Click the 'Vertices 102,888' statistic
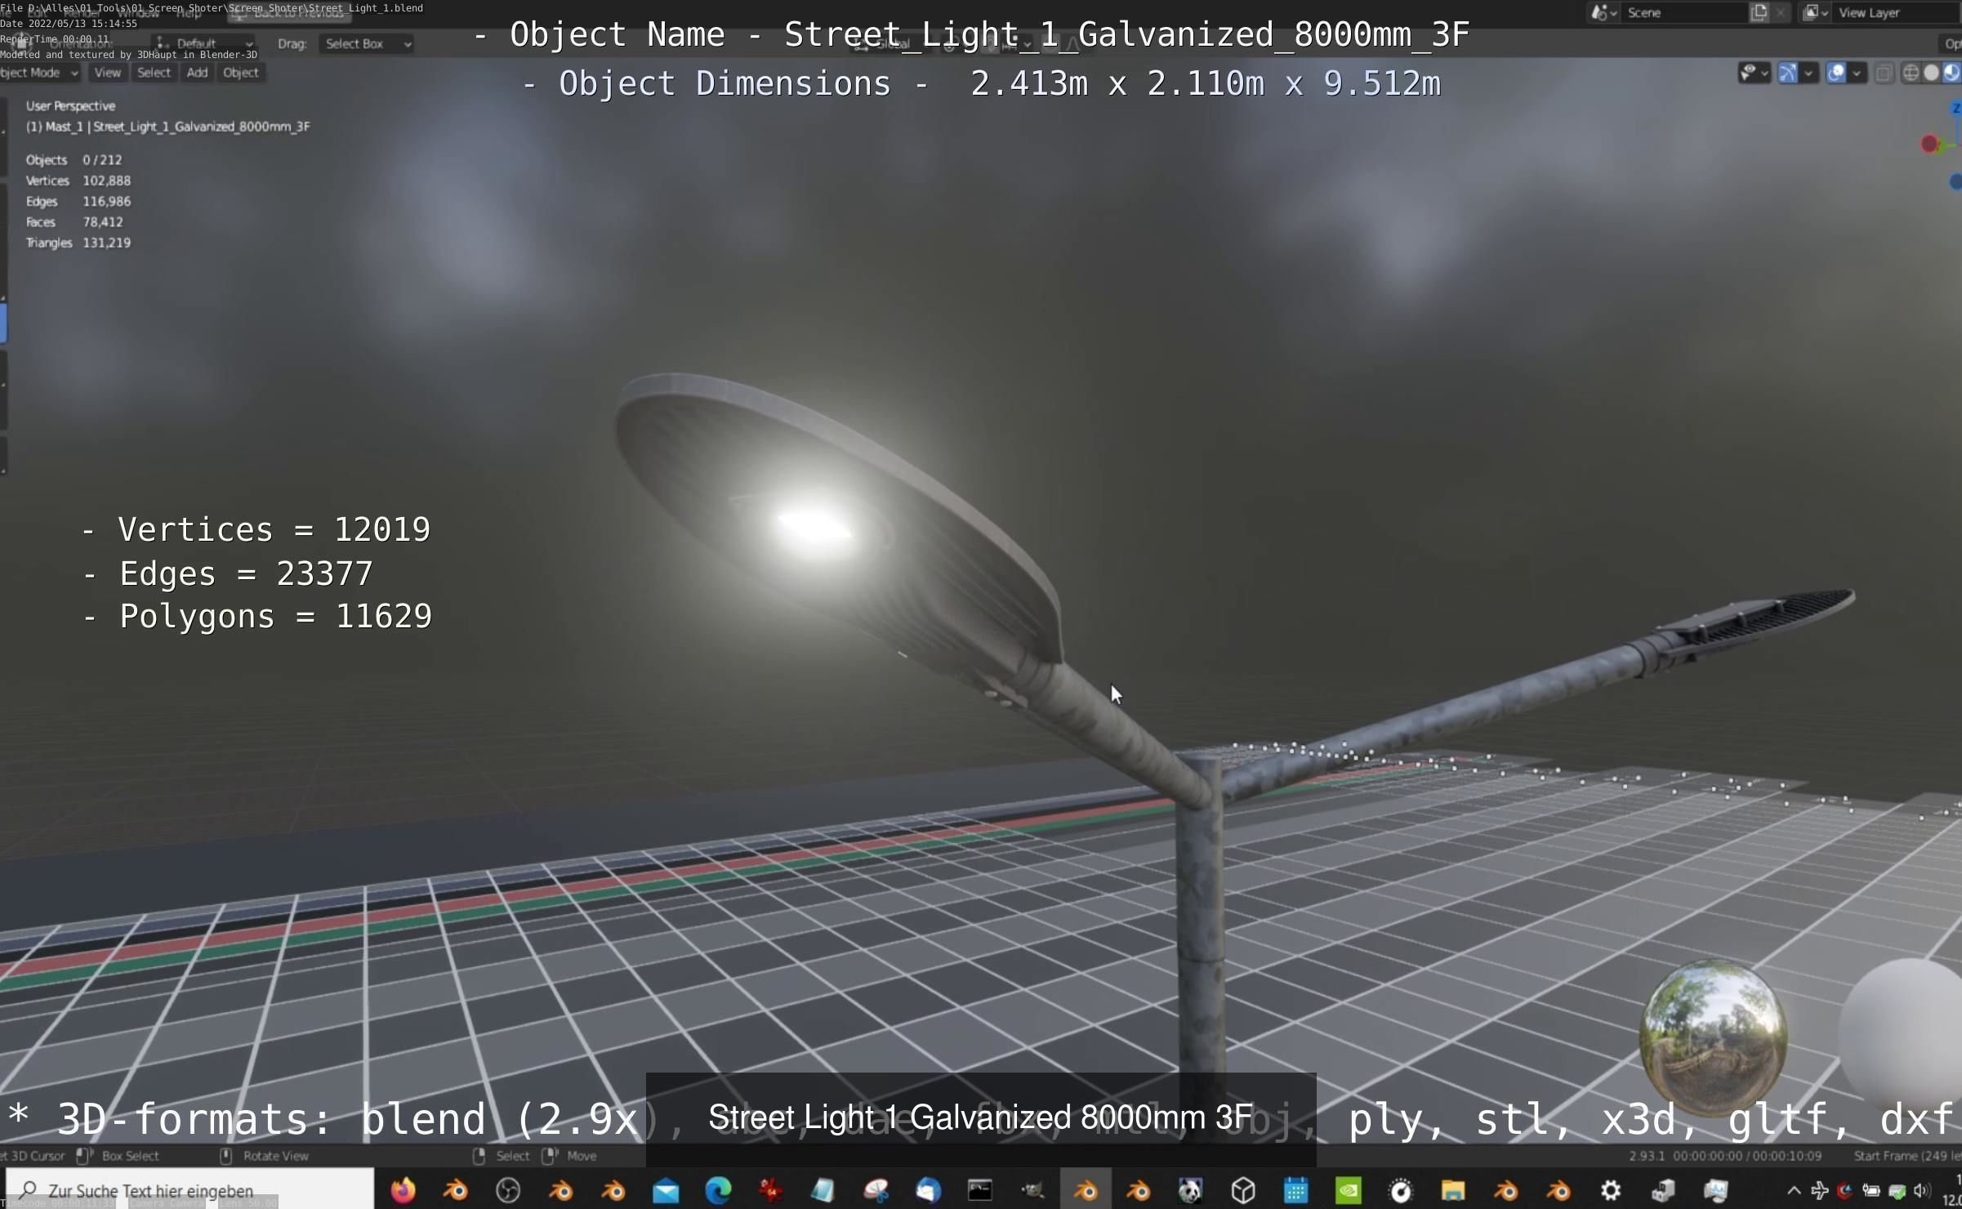The width and height of the screenshot is (1962, 1209). click(78, 181)
